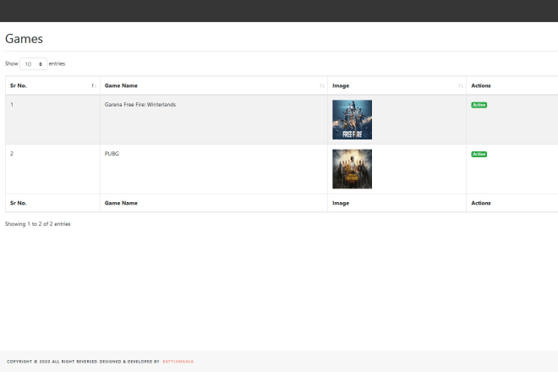
Task: Select the PUBG game name cell
Action: click(214, 169)
